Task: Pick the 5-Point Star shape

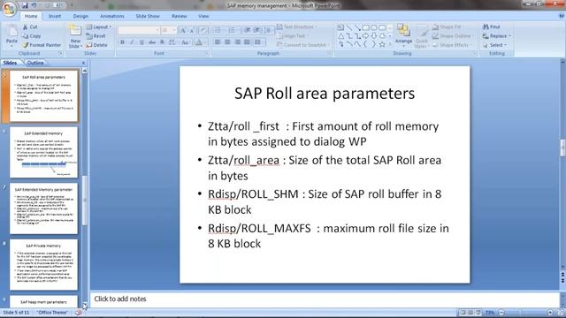Action: (382, 45)
